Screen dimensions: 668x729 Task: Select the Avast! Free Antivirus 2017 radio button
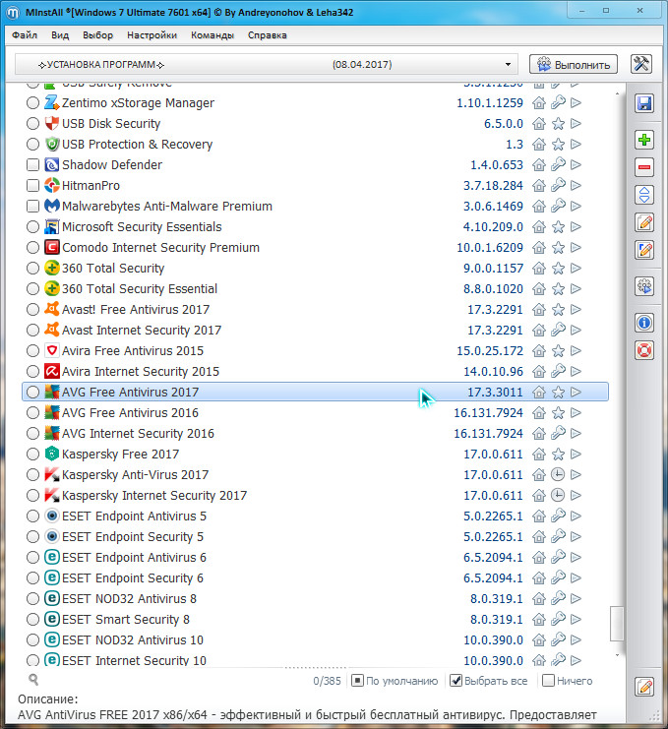[32, 309]
